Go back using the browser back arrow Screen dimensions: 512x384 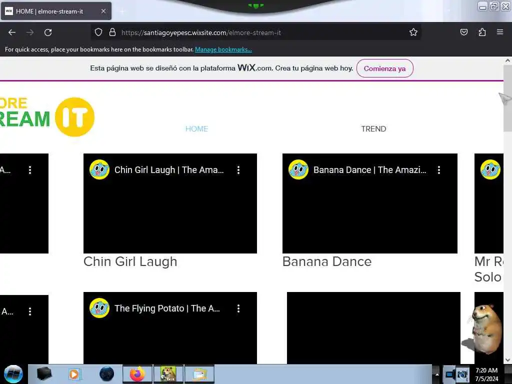pyautogui.click(x=12, y=32)
